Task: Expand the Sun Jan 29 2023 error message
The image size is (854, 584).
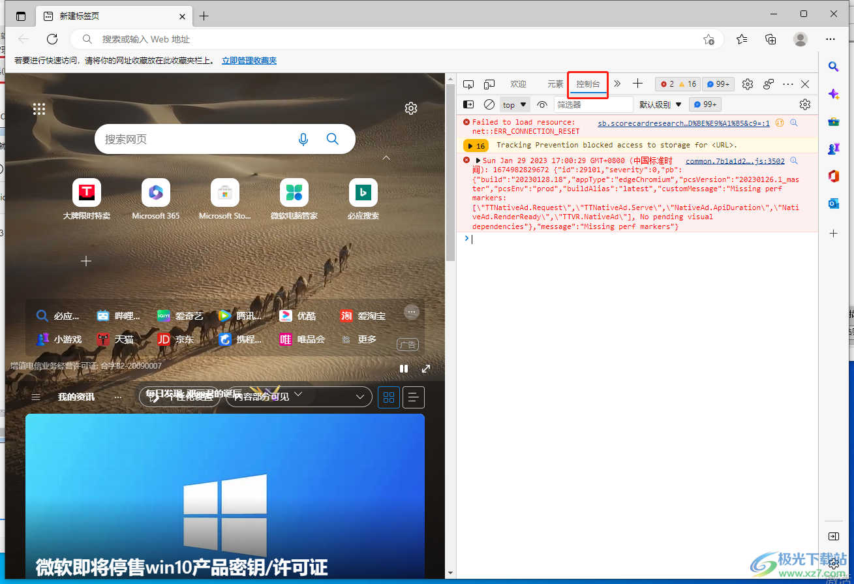Action: [x=478, y=161]
